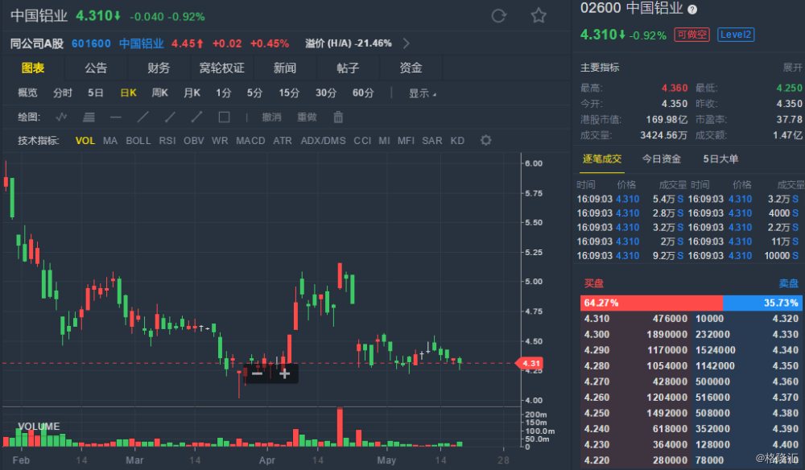Viewport: 805px width, 470px height.
Task: Click the 买盘 buy side label
Action: pyautogui.click(x=594, y=283)
